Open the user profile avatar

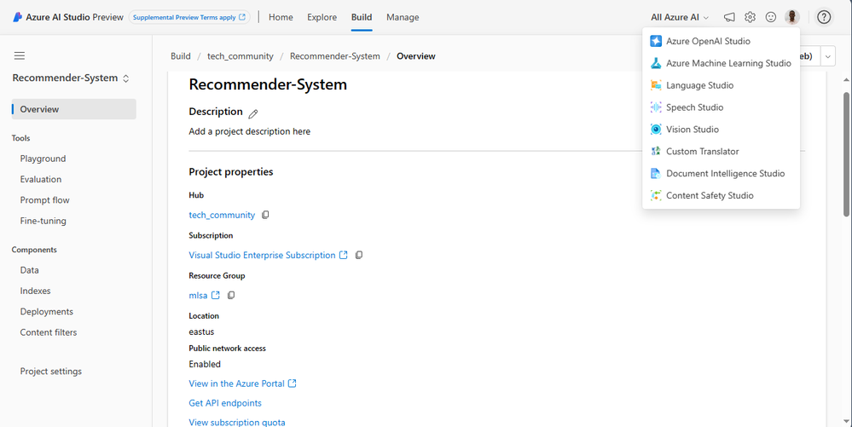[792, 17]
